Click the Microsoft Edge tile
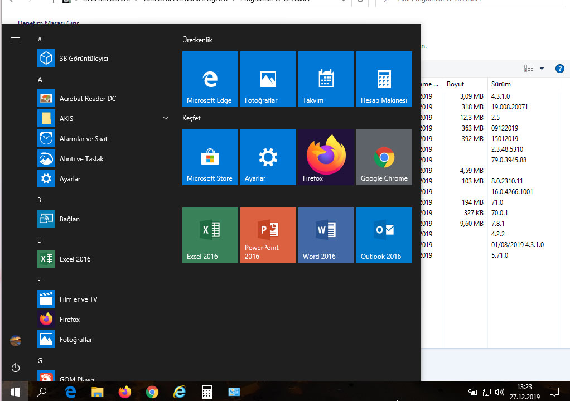 (210, 79)
